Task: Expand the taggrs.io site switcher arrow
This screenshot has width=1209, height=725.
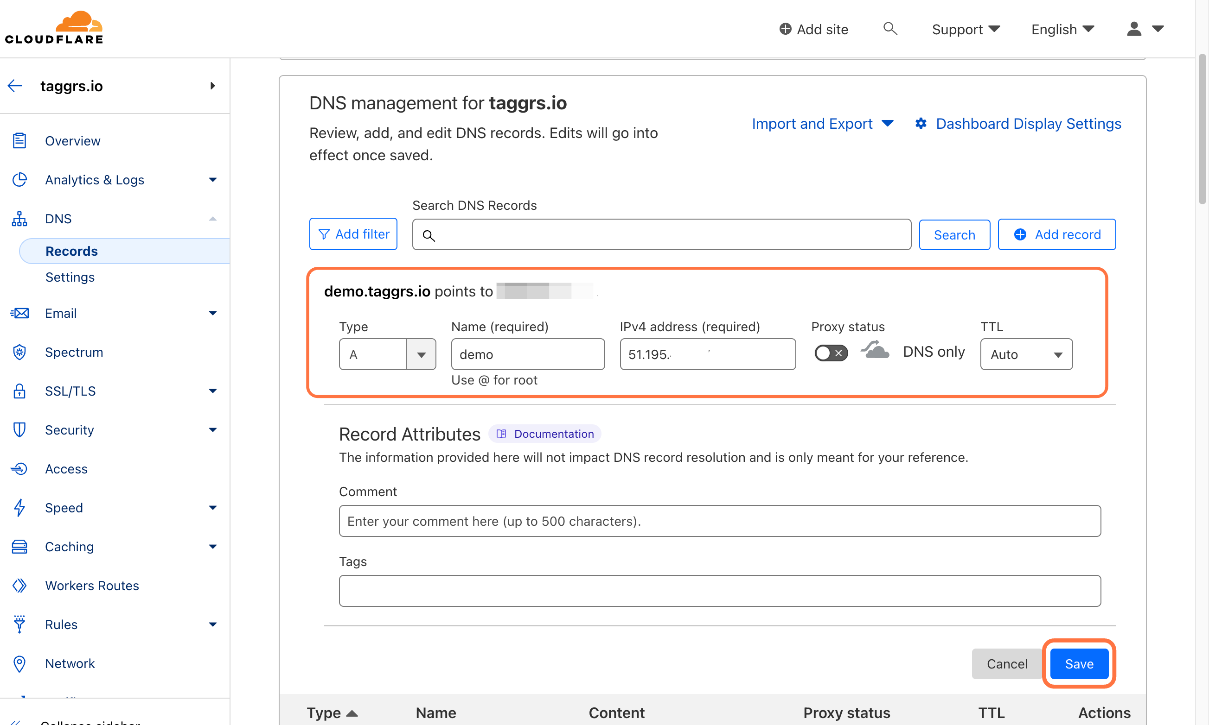Action: point(213,86)
